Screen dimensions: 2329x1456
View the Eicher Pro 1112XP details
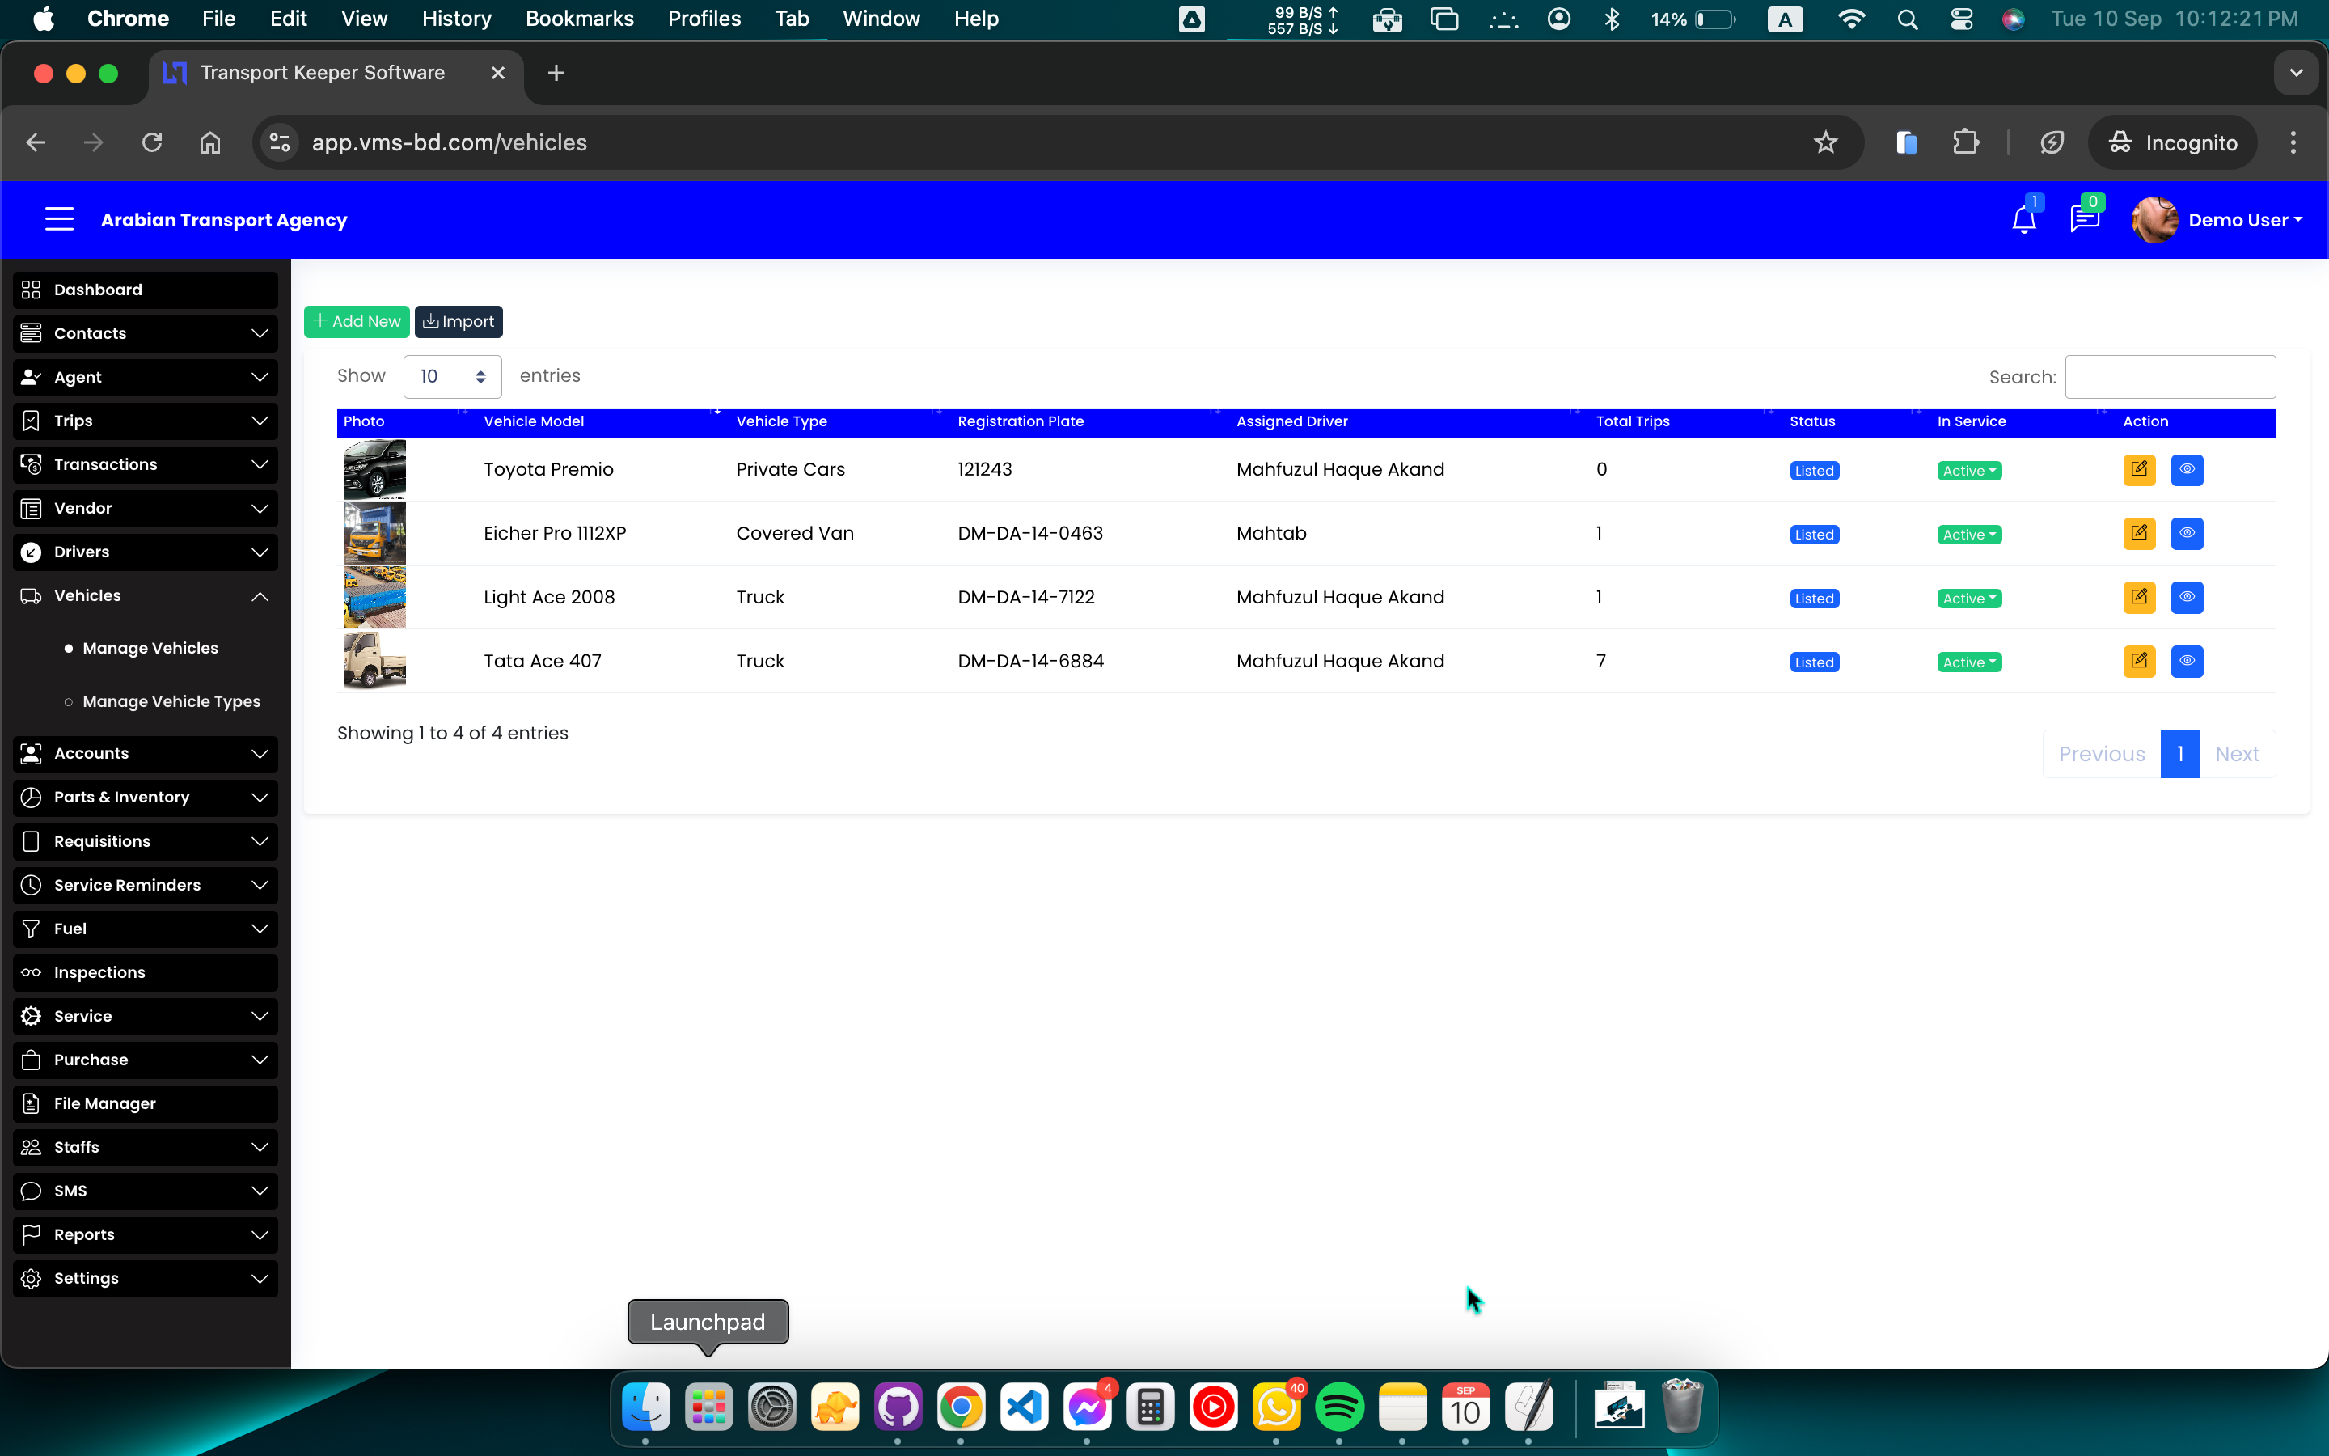pyautogui.click(x=2187, y=534)
